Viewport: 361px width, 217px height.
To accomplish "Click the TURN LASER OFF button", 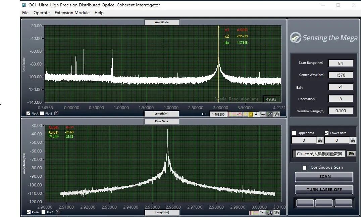I will click(x=324, y=189).
